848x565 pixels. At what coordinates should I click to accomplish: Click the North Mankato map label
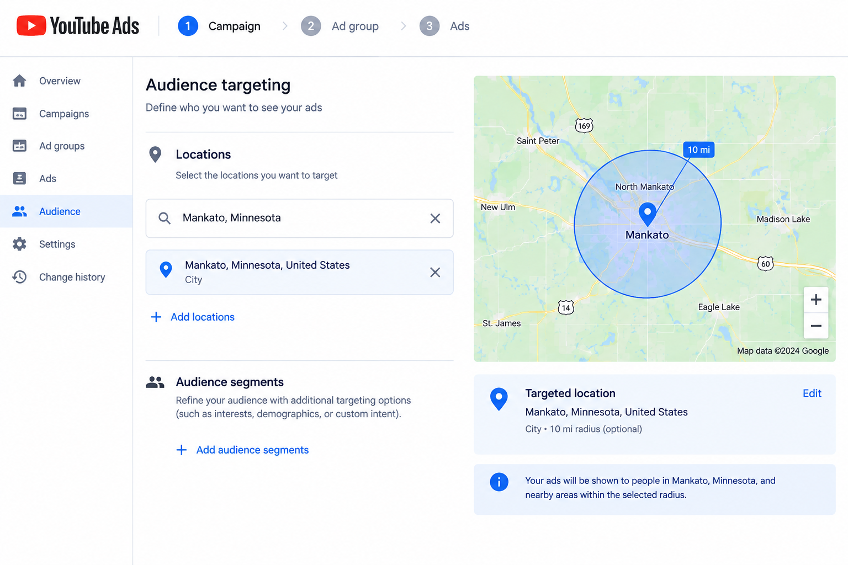644,187
